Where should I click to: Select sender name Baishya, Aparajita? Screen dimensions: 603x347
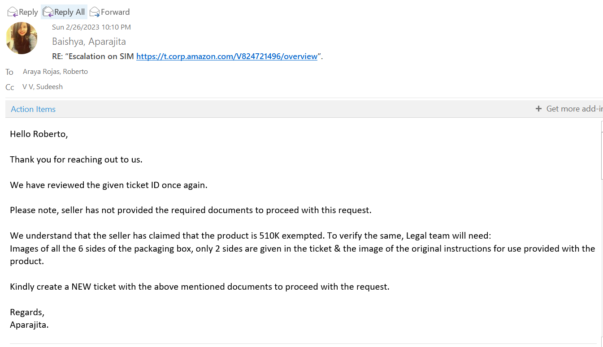pyautogui.click(x=89, y=42)
